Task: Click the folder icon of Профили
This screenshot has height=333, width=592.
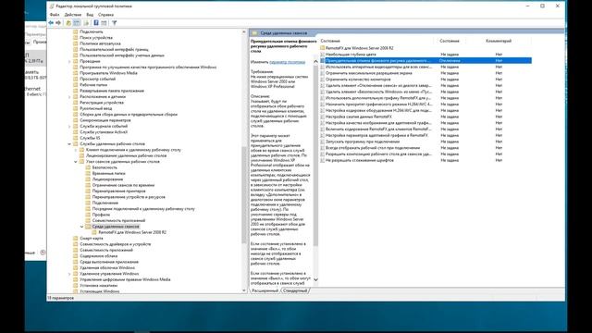Action: pyautogui.click(x=88, y=215)
